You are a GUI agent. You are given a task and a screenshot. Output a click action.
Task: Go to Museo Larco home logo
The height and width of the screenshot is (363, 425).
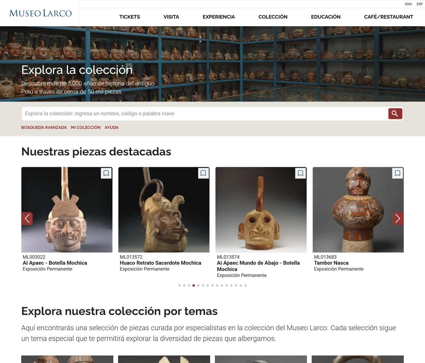point(40,13)
